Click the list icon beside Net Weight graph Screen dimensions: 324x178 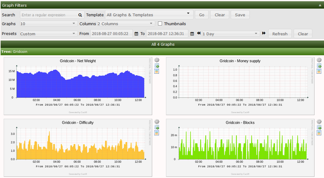tap(156, 72)
